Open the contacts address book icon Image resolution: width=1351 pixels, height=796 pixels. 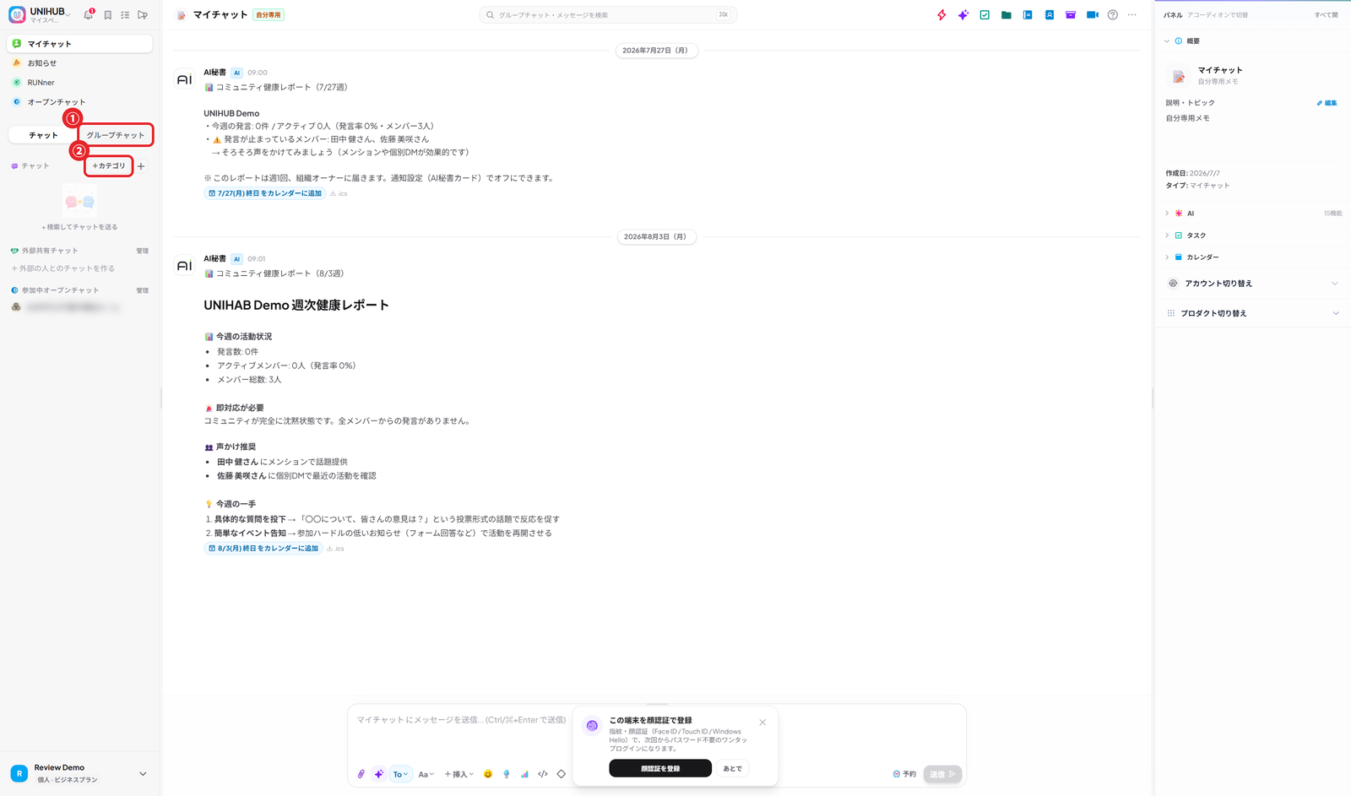tap(1049, 15)
